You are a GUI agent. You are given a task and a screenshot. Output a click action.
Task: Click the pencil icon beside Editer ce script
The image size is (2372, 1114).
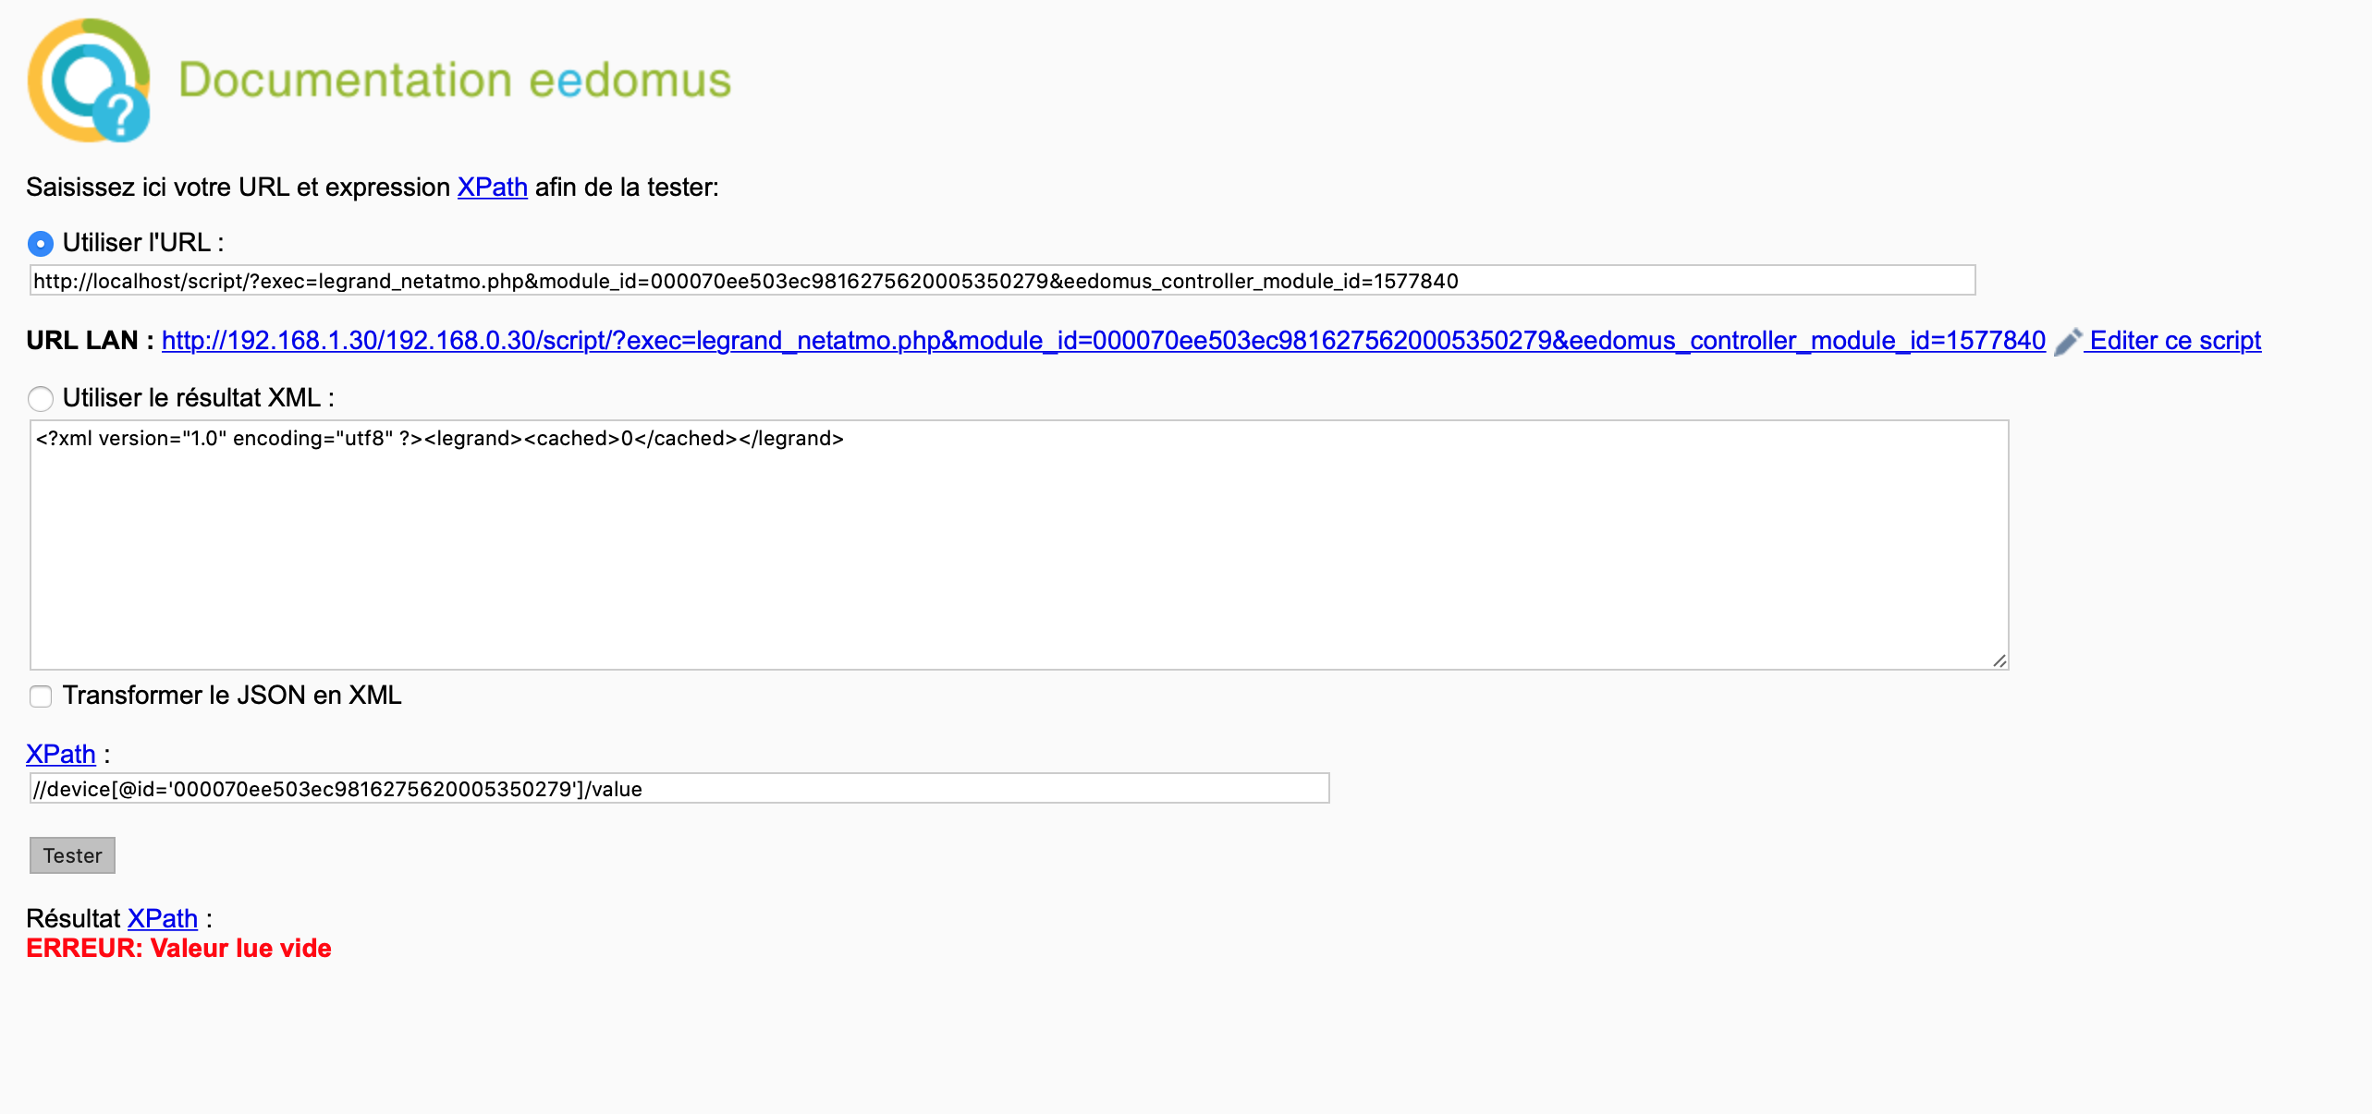click(2068, 341)
